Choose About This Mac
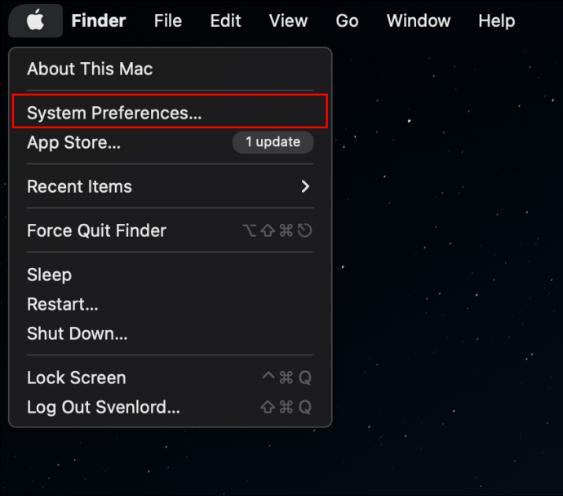This screenshot has width=563, height=496. (171, 69)
